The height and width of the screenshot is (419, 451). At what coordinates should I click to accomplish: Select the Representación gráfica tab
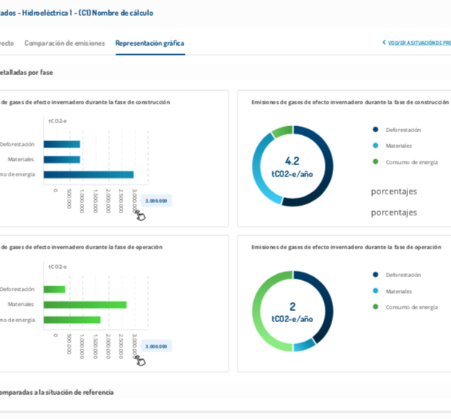click(x=150, y=44)
